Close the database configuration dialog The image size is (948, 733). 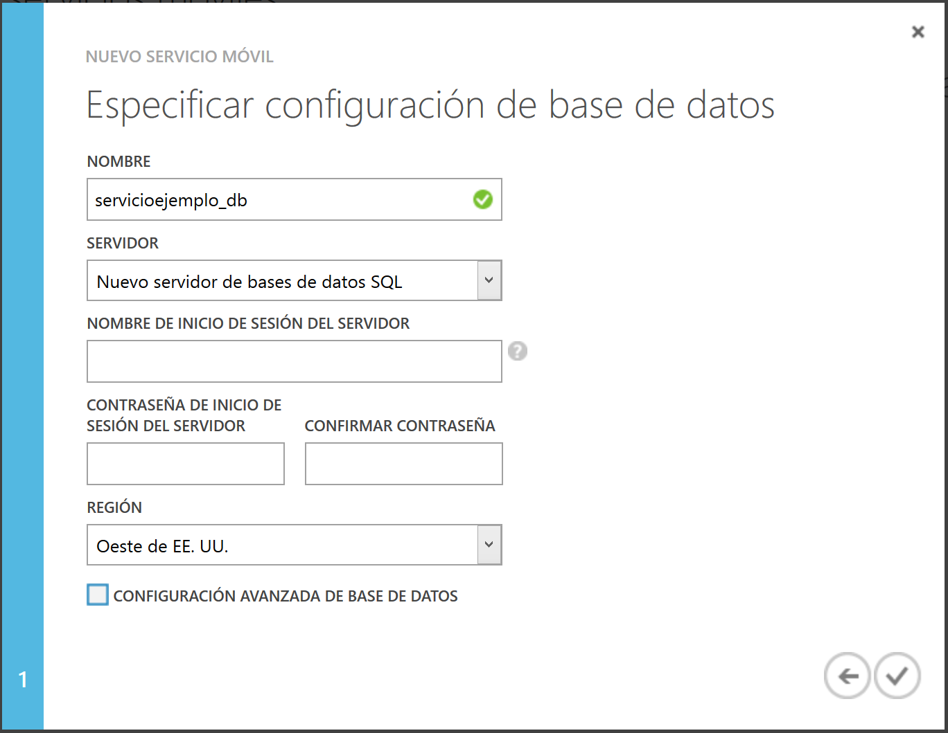(x=918, y=32)
